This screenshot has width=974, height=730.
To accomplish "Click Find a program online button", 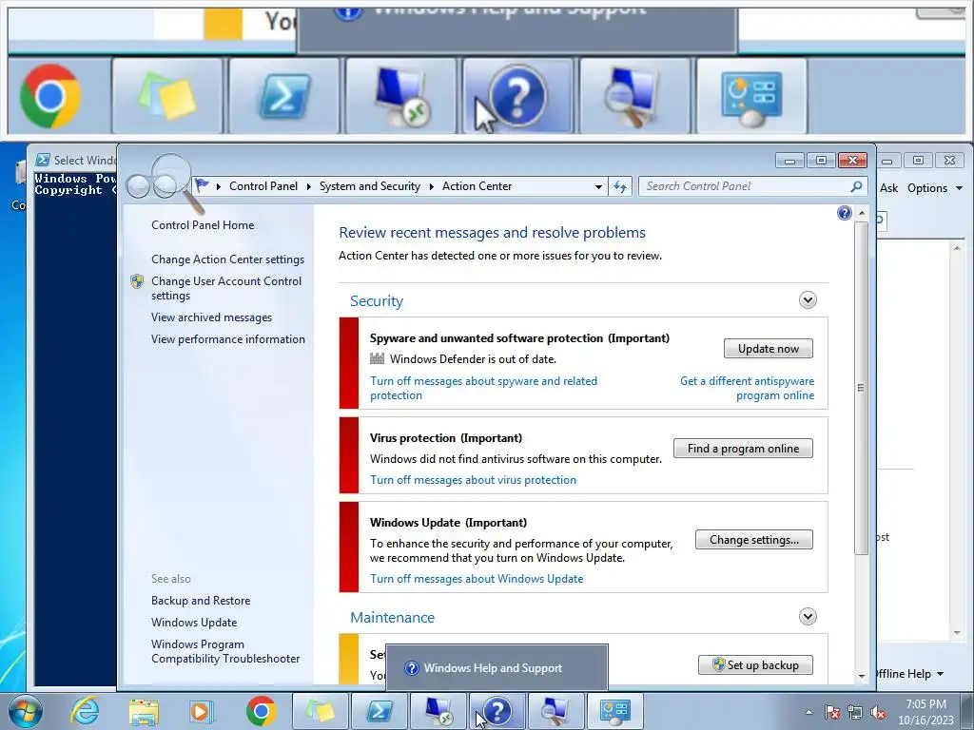I will [743, 449].
